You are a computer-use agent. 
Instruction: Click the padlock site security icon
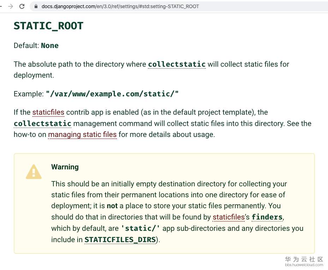36,6
